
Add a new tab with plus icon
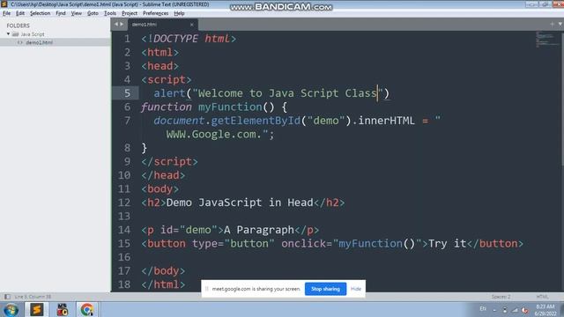(x=553, y=24)
